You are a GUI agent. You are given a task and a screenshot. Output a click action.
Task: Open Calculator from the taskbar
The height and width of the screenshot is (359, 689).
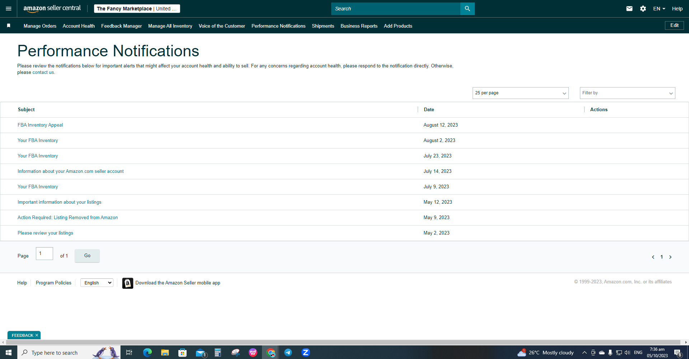coord(217,353)
